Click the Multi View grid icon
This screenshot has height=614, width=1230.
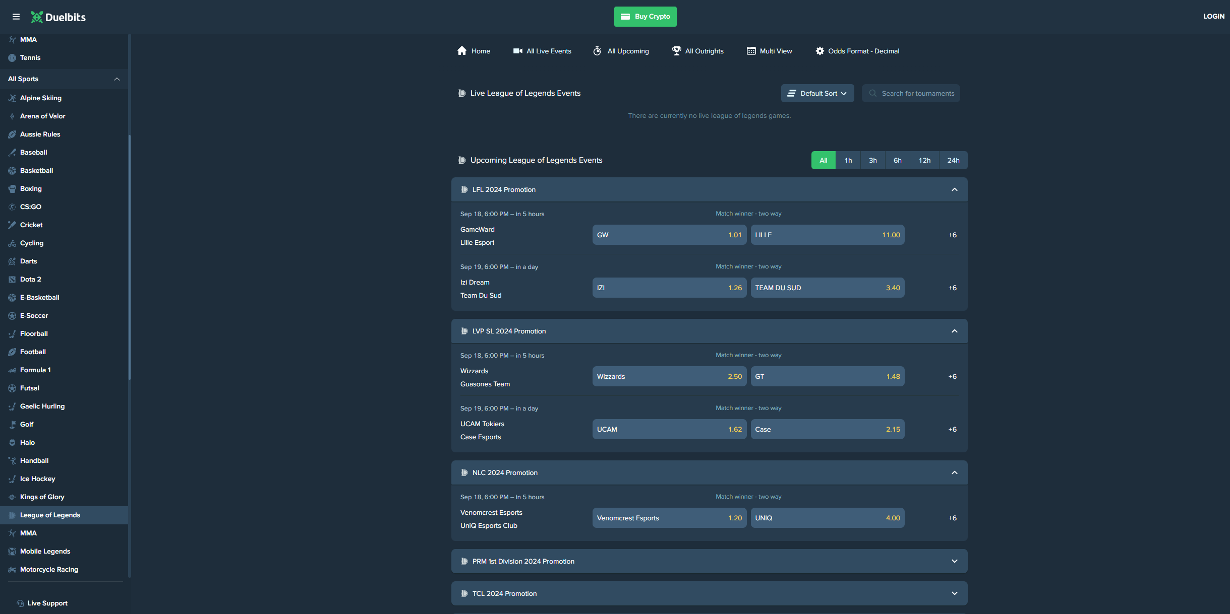point(751,51)
